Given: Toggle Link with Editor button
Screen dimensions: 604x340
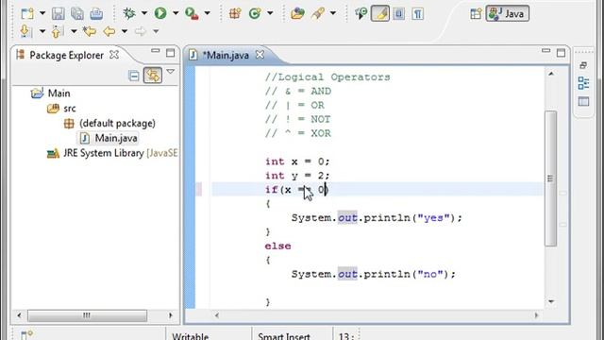Looking at the screenshot, I should [153, 76].
